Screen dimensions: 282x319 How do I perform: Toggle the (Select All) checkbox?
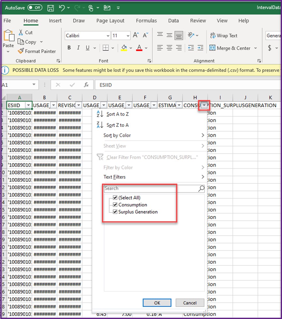click(x=115, y=198)
